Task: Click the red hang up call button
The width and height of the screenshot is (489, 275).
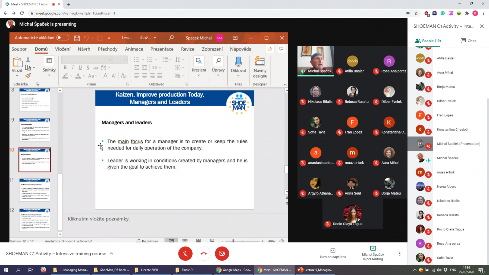Action: [x=204, y=254]
